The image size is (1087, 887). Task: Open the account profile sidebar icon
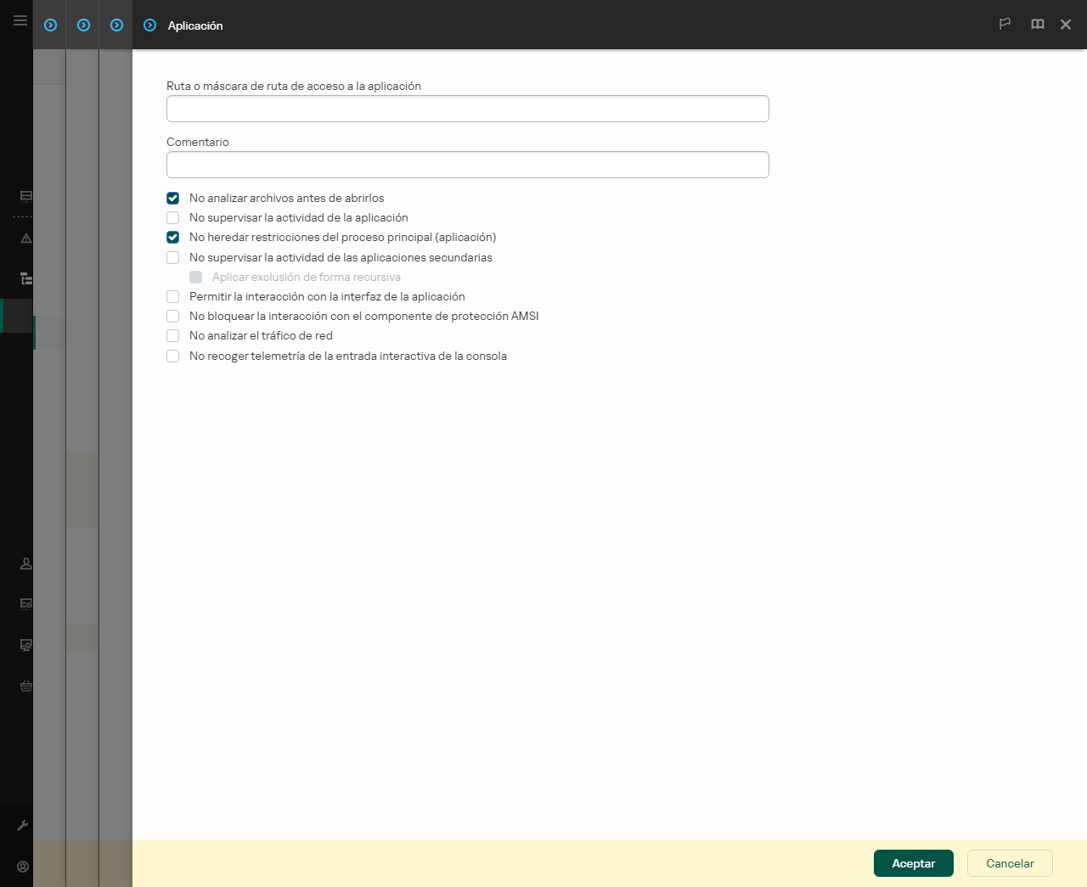(x=23, y=867)
